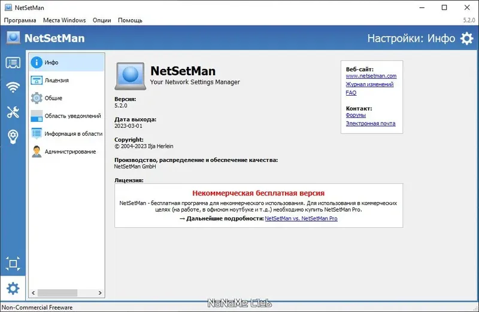The width and height of the screenshot is (479, 312).
Task: Click the Лицензия certificate icon
Action: [x=37, y=80]
